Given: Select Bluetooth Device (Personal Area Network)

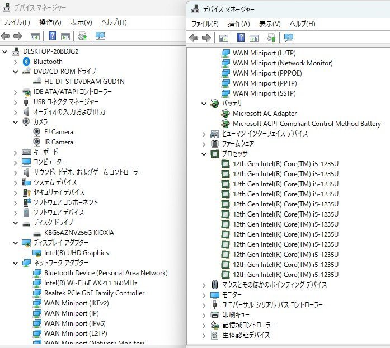Looking at the screenshot, I should pos(106,273).
